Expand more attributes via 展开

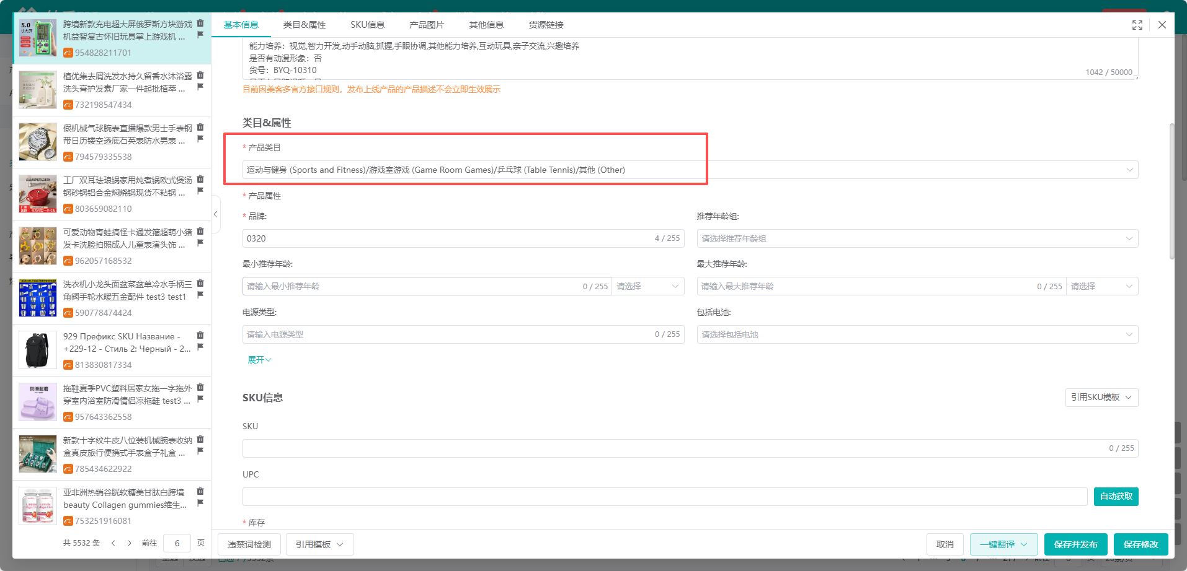[259, 360]
